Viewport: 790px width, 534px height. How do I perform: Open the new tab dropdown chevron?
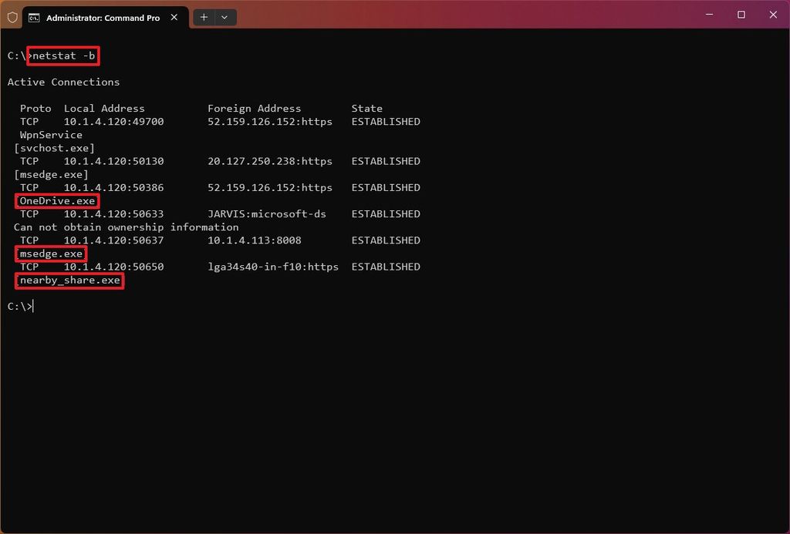(x=224, y=17)
